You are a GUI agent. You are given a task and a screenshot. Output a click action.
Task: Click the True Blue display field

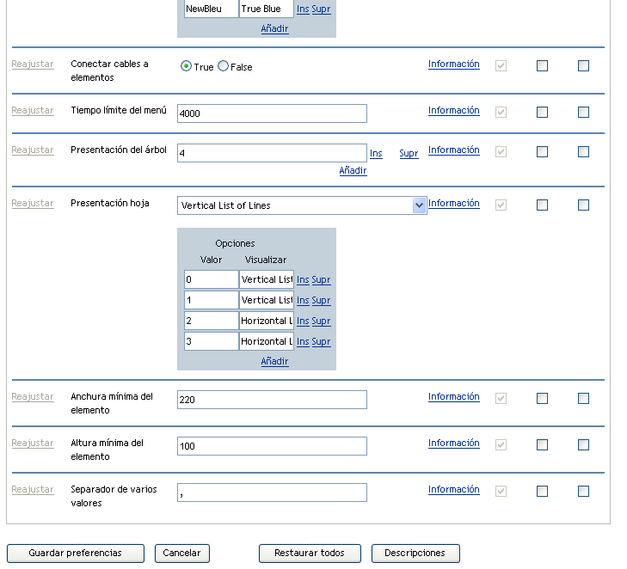(x=267, y=9)
